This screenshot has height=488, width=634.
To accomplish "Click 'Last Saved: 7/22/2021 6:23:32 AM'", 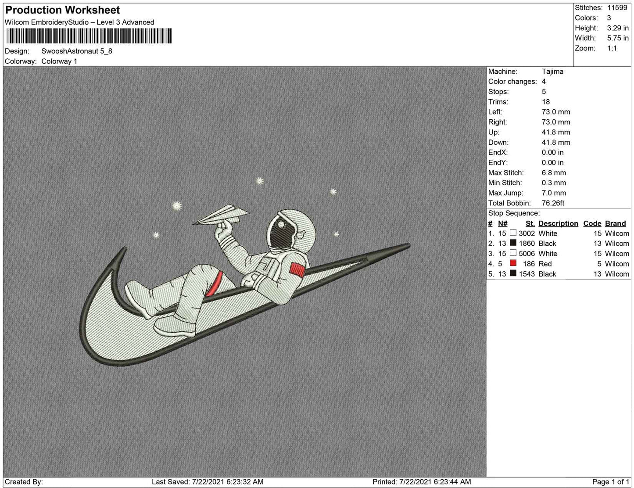I will coord(208,482).
